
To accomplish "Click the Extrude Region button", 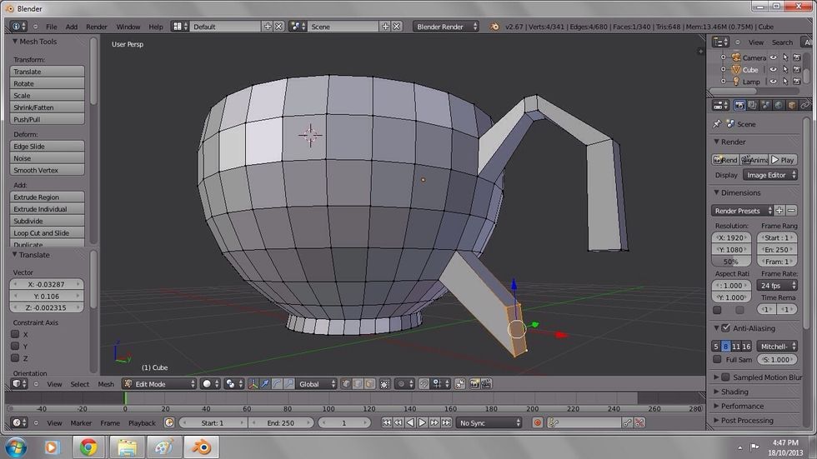I will (x=48, y=197).
